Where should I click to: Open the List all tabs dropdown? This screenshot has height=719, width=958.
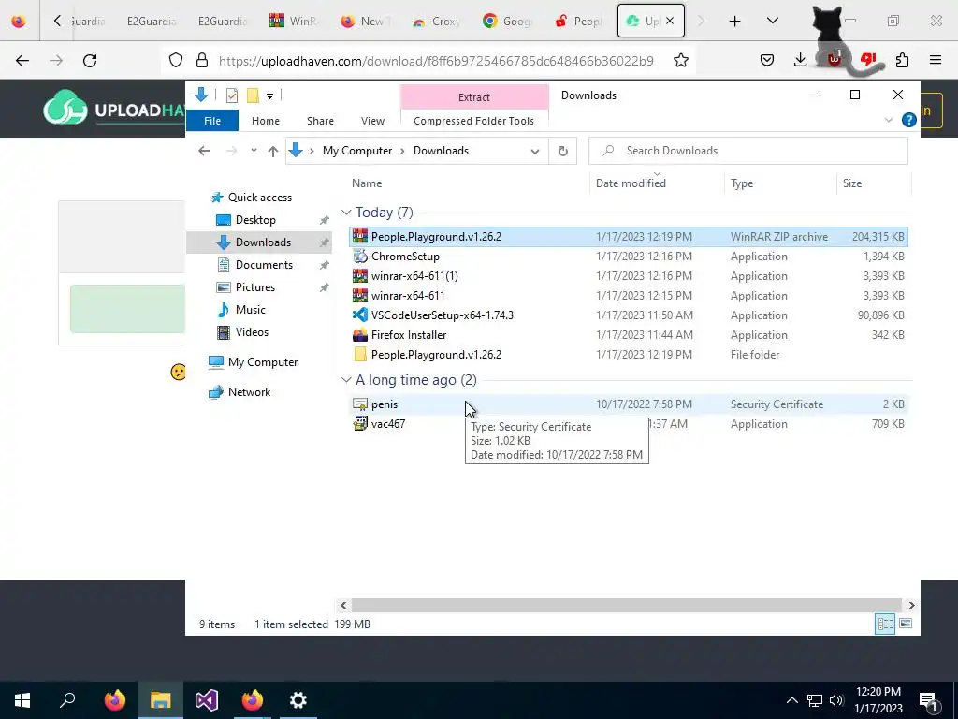[x=772, y=22]
